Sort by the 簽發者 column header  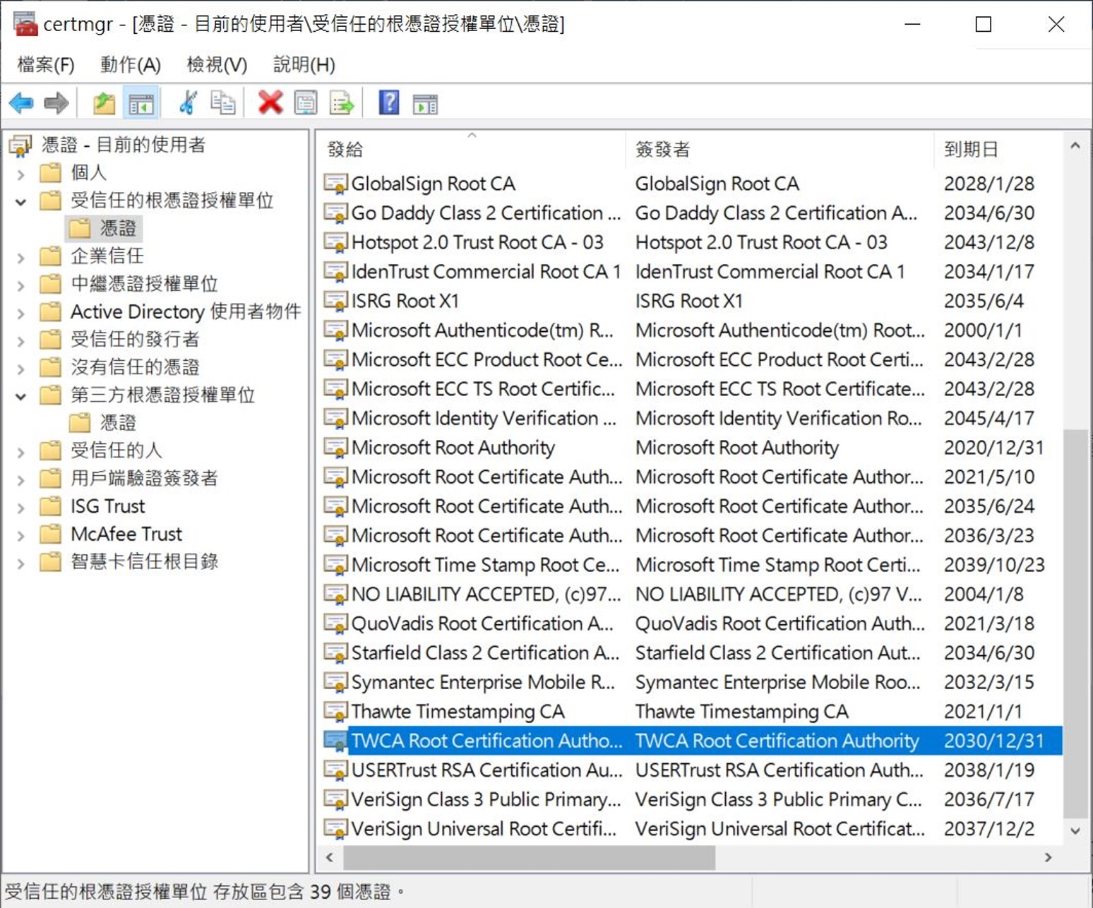coord(780,149)
